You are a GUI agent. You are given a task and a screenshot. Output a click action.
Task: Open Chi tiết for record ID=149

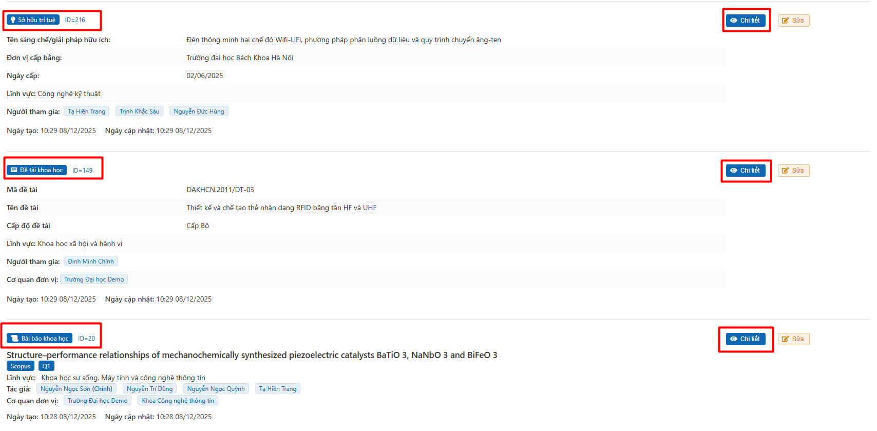pyautogui.click(x=746, y=171)
